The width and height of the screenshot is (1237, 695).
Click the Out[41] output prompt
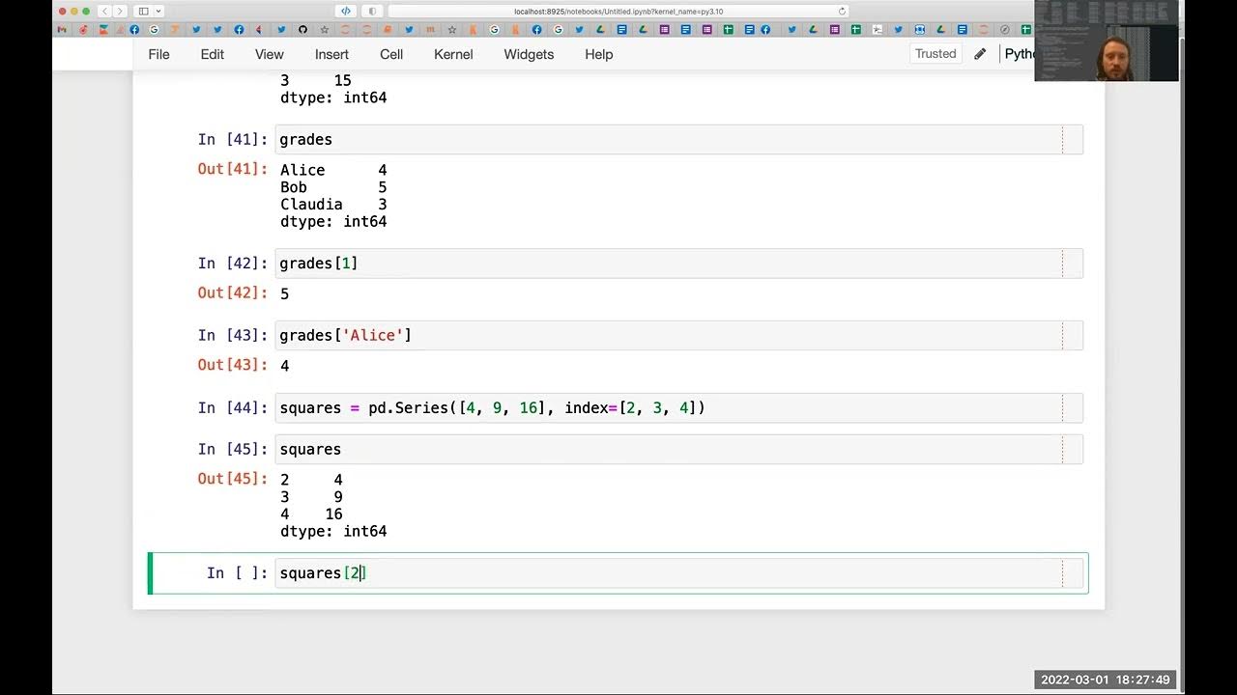(233, 169)
